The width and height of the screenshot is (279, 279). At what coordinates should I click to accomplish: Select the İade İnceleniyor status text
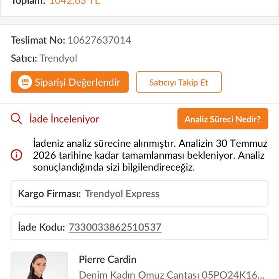(x=64, y=119)
